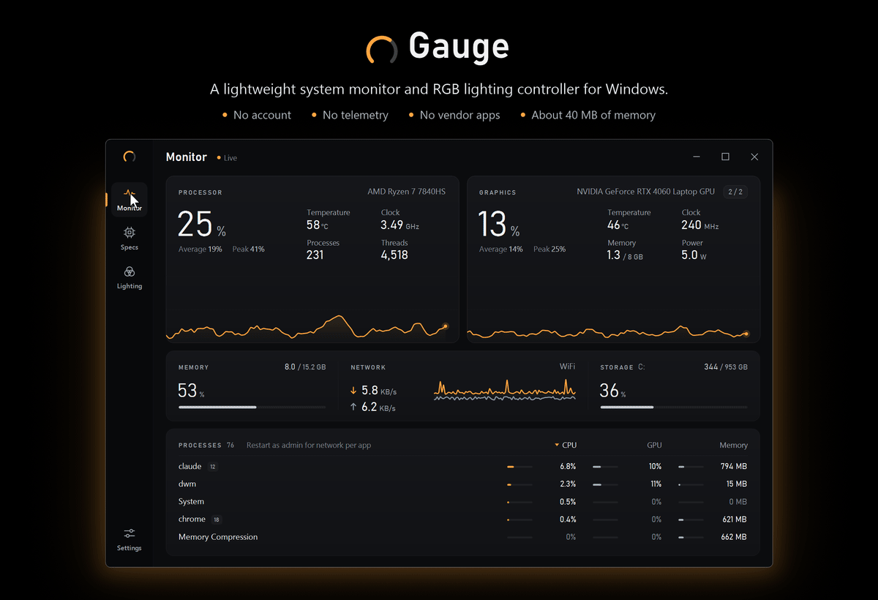Click graphics Peak 25% stat
Image resolution: width=878 pixels, height=600 pixels.
tap(549, 250)
